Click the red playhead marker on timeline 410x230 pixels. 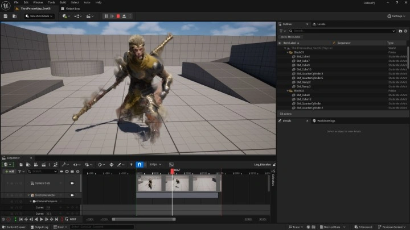(x=173, y=170)
